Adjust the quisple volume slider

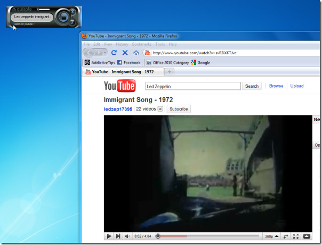tap(44, 9)
